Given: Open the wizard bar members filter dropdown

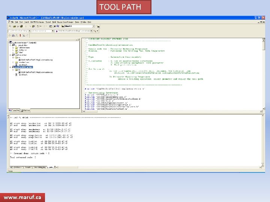Looking at the screenshot, I should tap(53, 31).
